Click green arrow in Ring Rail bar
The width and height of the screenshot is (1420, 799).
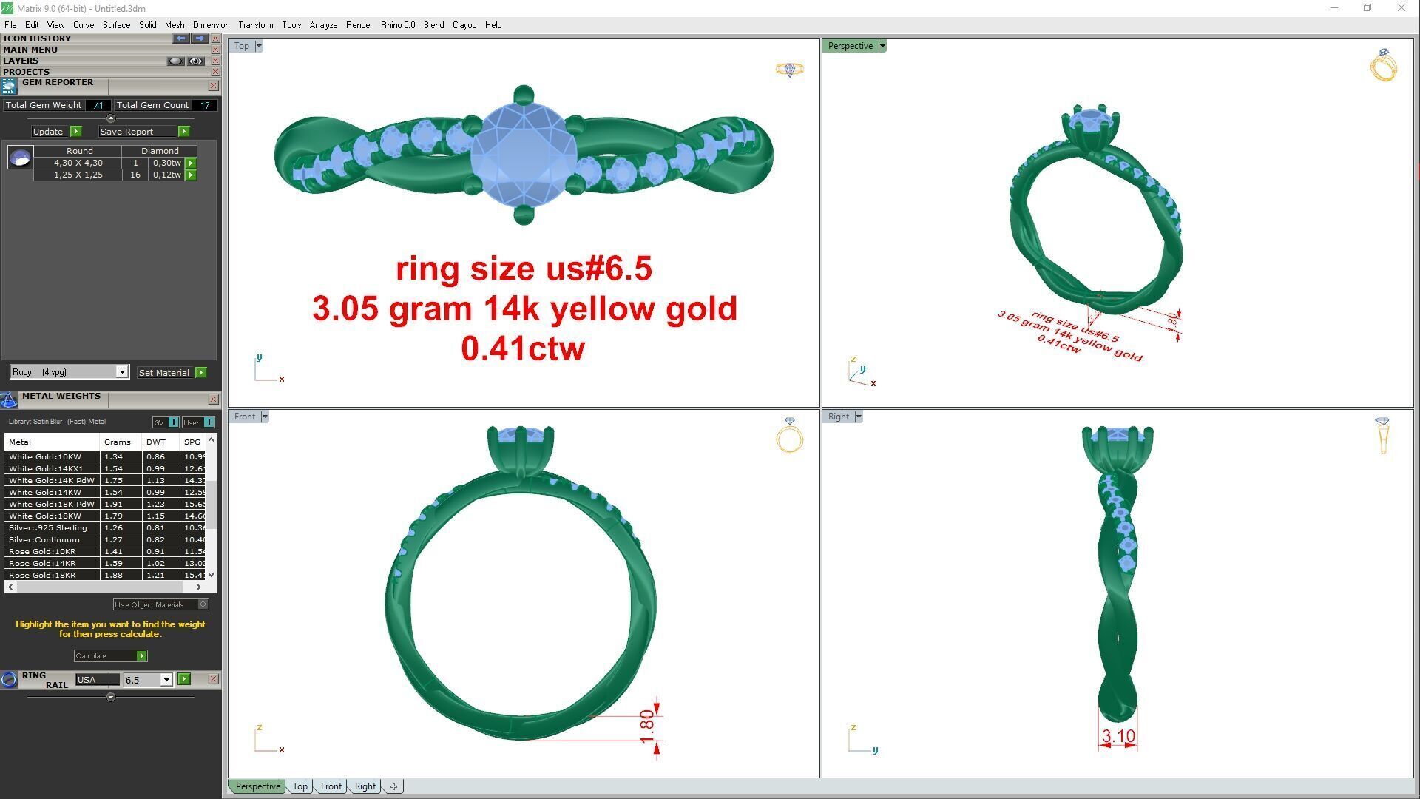tap(184, 679)
